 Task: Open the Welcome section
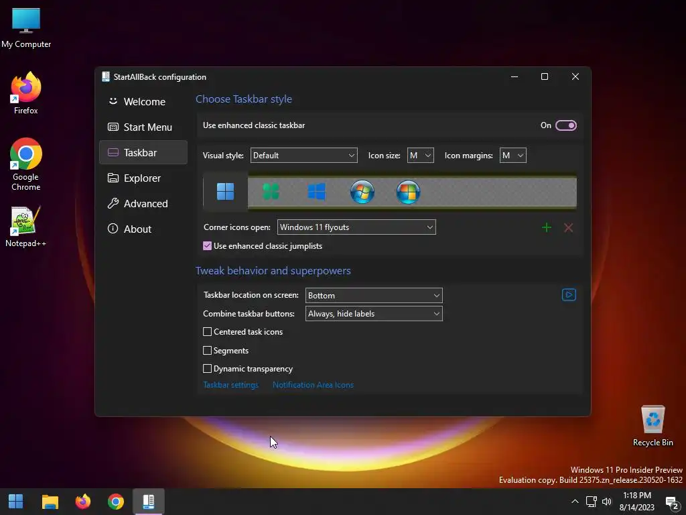(x=143, y=102)
